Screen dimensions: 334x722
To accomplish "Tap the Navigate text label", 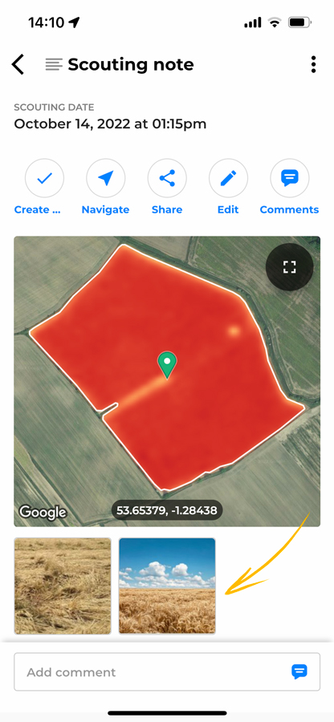I will tap(105, 209).
